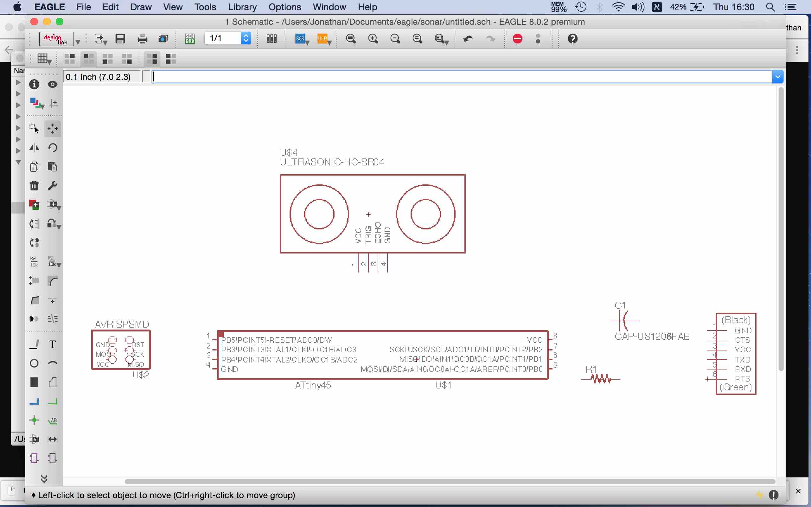Open the Edit menu
This screenshot has width=811, height=507.
pos(110,7)
